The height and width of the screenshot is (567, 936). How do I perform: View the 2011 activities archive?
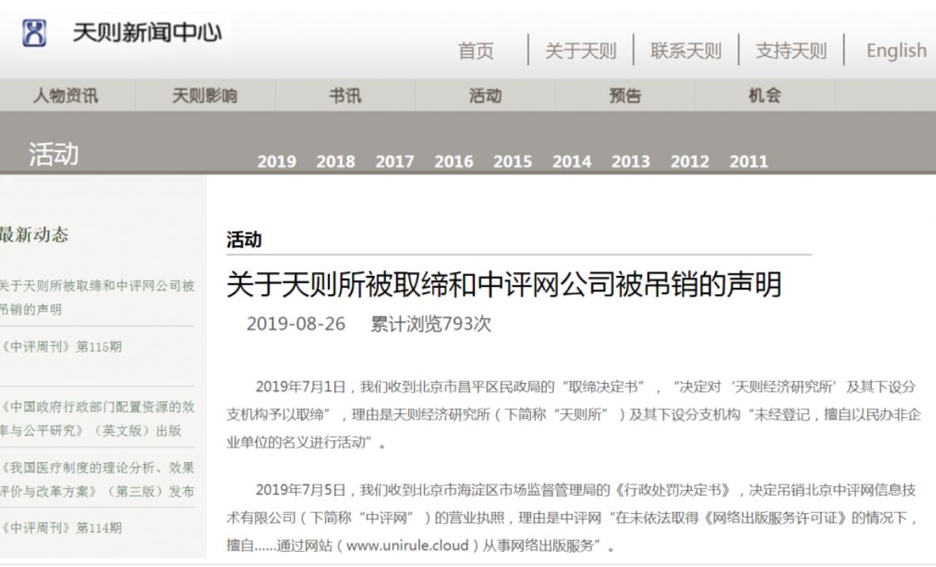[x=748, y=162]
